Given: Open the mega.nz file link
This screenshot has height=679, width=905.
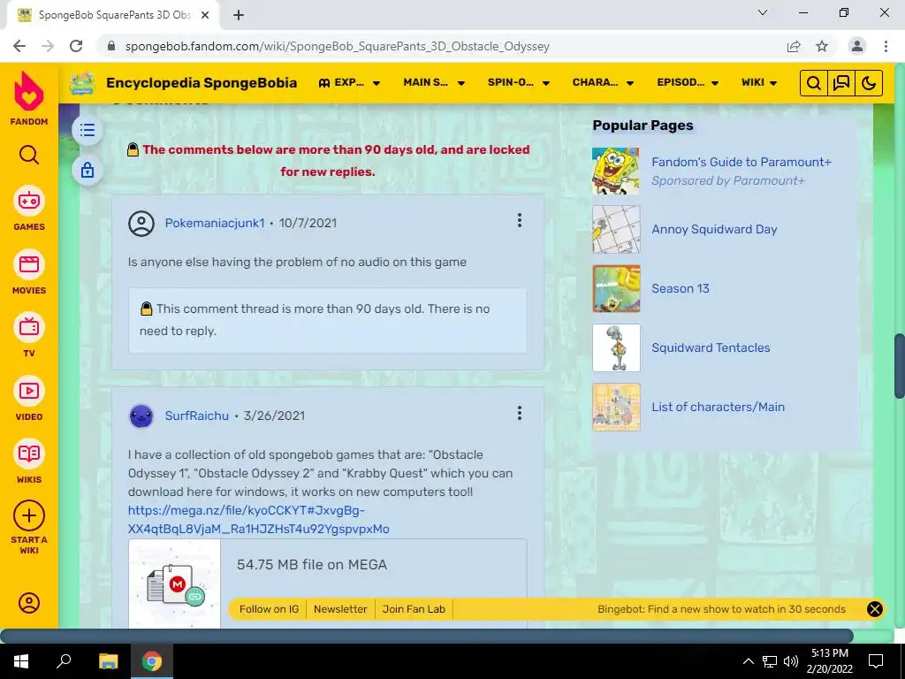Looking at the screenshot, I should [x=259, y=520].
